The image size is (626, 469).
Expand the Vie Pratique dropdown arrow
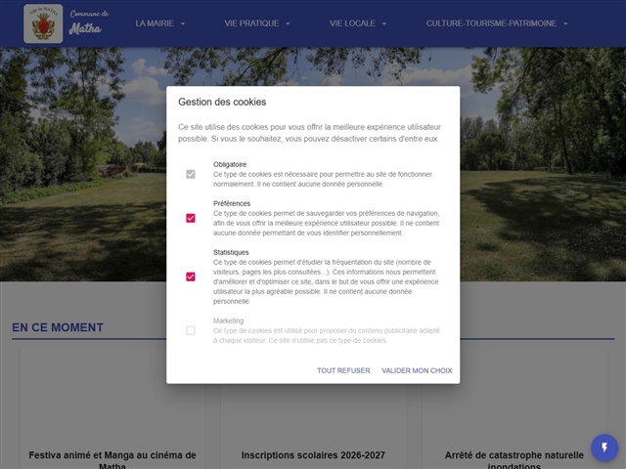(288, 23)
